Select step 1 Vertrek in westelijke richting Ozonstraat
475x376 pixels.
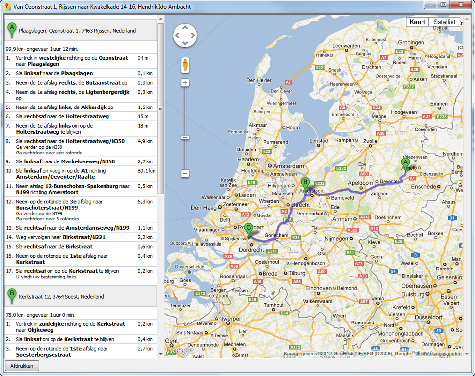coord(81,61)
